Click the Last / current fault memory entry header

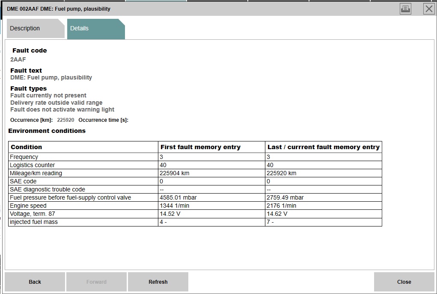[x=323, y=147]
